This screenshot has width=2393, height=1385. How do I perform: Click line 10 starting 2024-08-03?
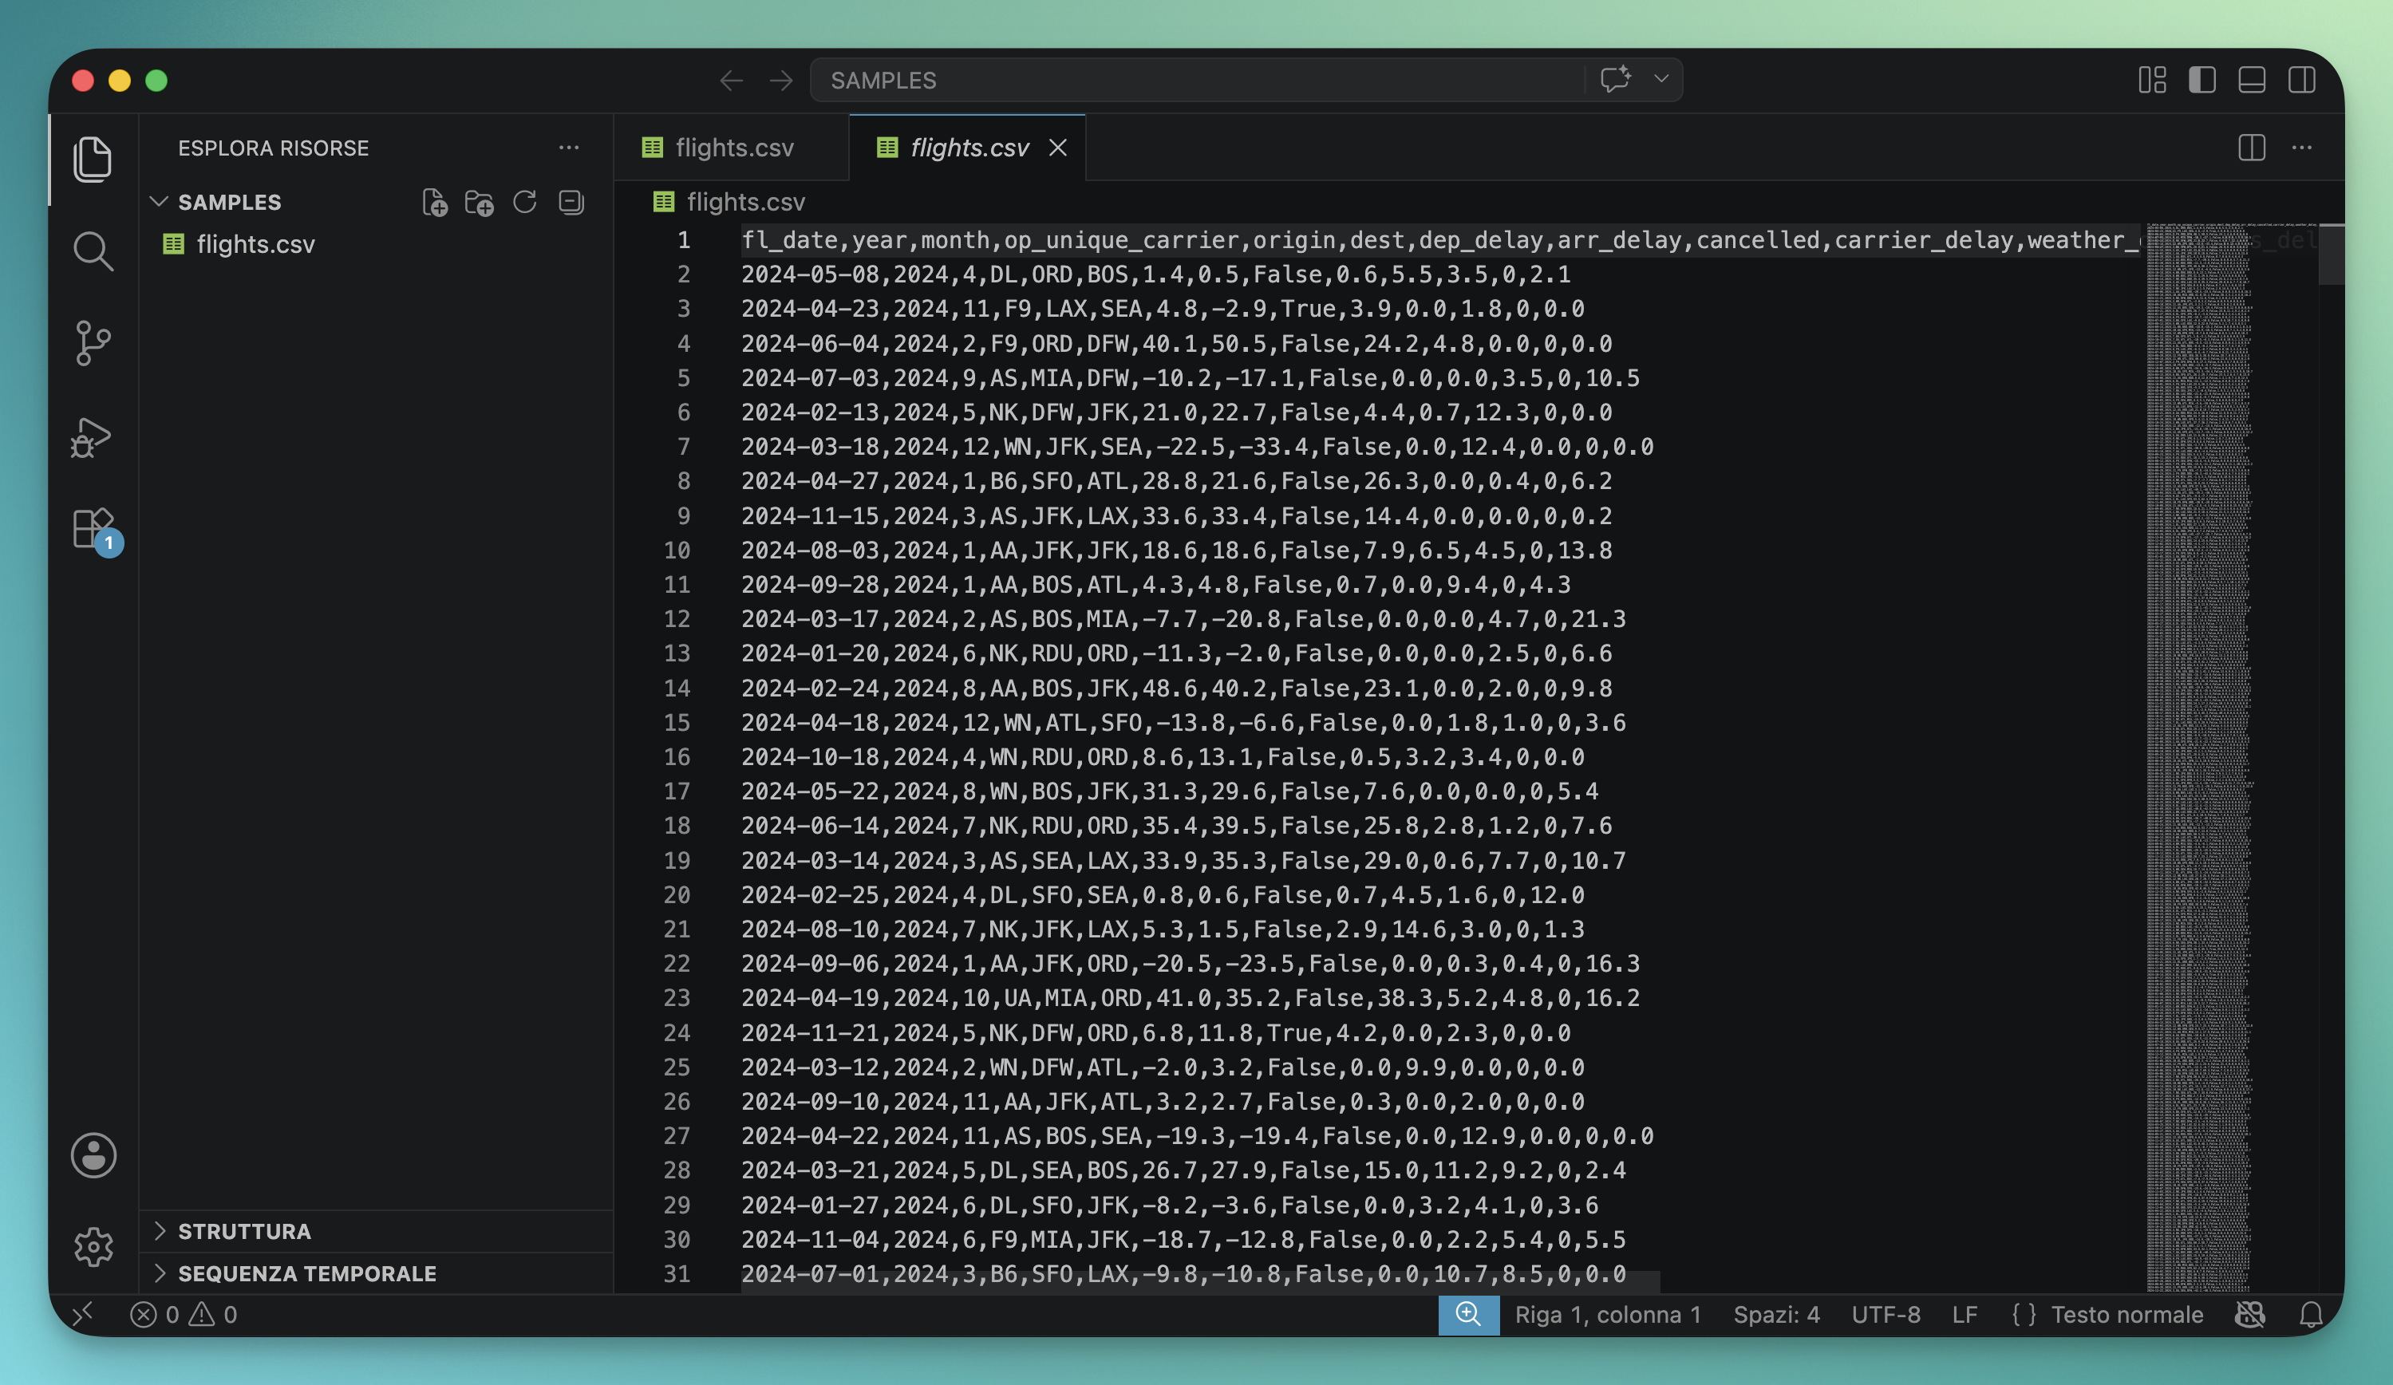tap(1177, 550)
